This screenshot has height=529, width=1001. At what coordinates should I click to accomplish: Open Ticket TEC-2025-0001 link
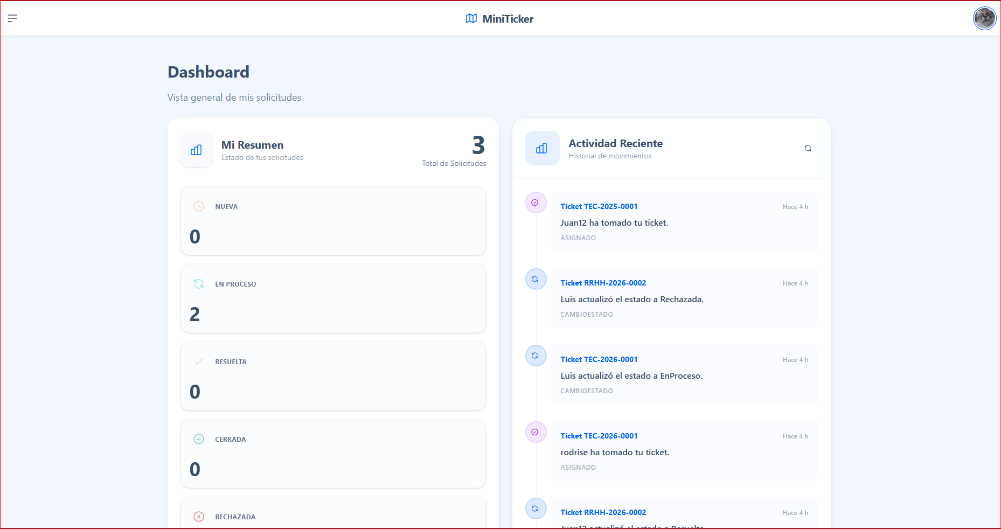pyautogui.click(x=599, y=206)
